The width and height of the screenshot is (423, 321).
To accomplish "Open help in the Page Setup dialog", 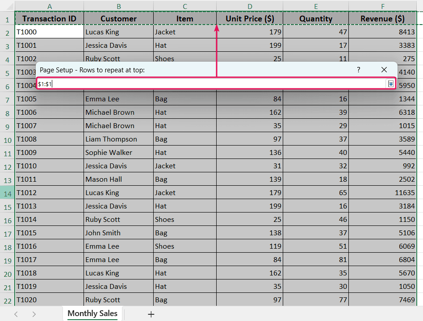I will [x=358, y=70].
